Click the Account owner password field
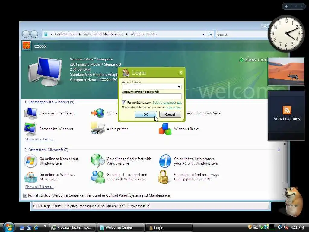This screenshot has height=232, width=309. [x=151, y=96]
